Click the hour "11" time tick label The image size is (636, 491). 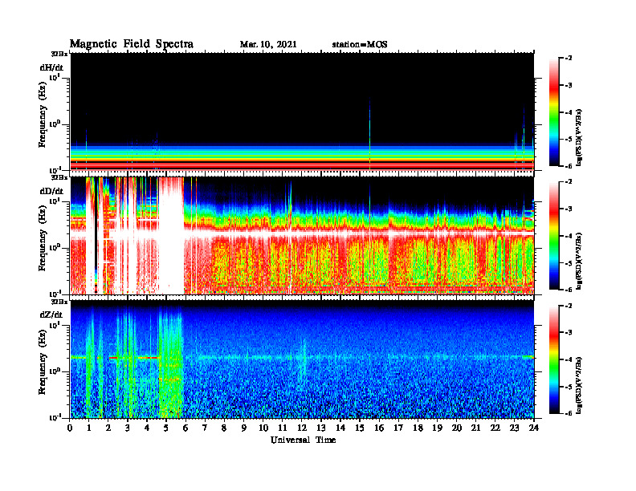(x=283, y=428)
